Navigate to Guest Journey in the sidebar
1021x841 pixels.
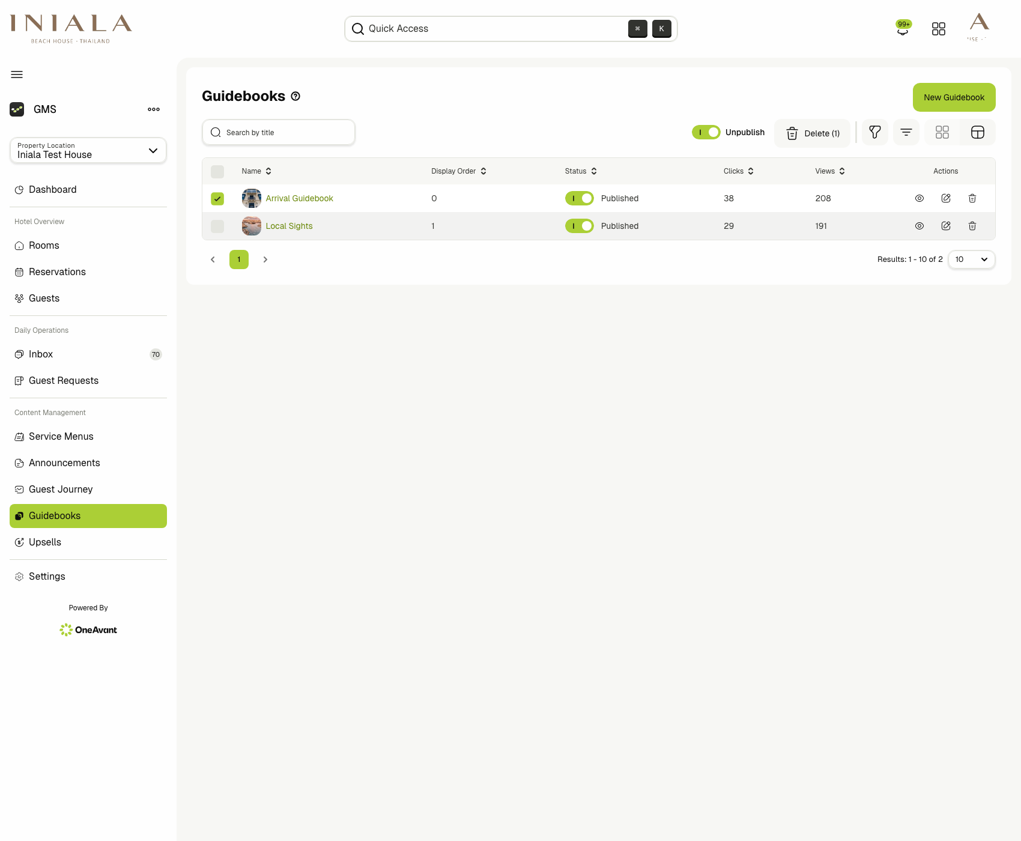pyautogui.click(x=61, y=489)
